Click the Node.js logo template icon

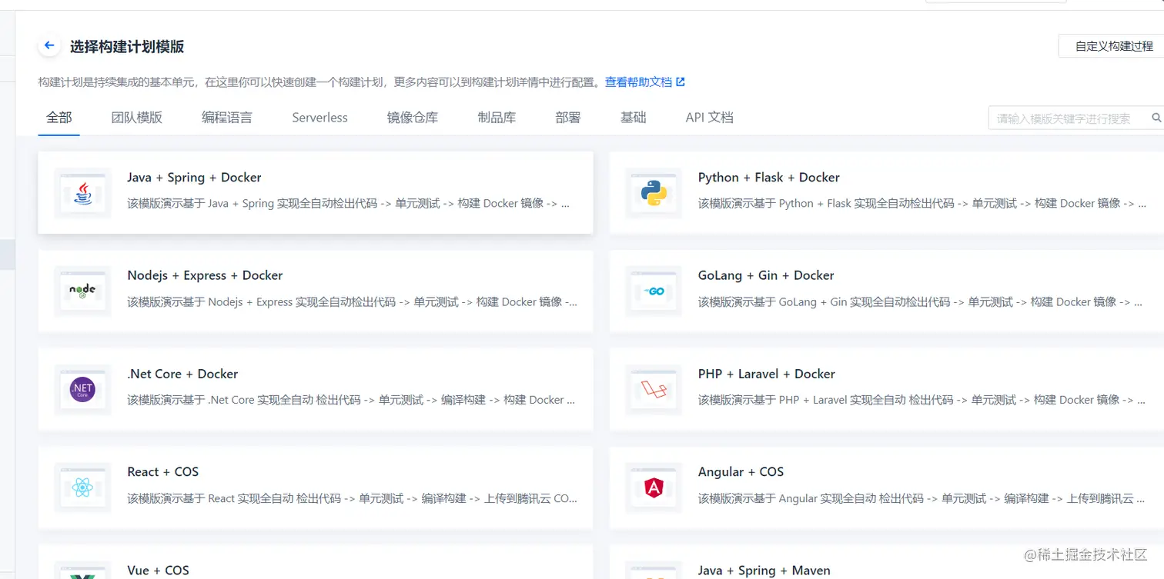pyautogui.click(x=82, y=291)
